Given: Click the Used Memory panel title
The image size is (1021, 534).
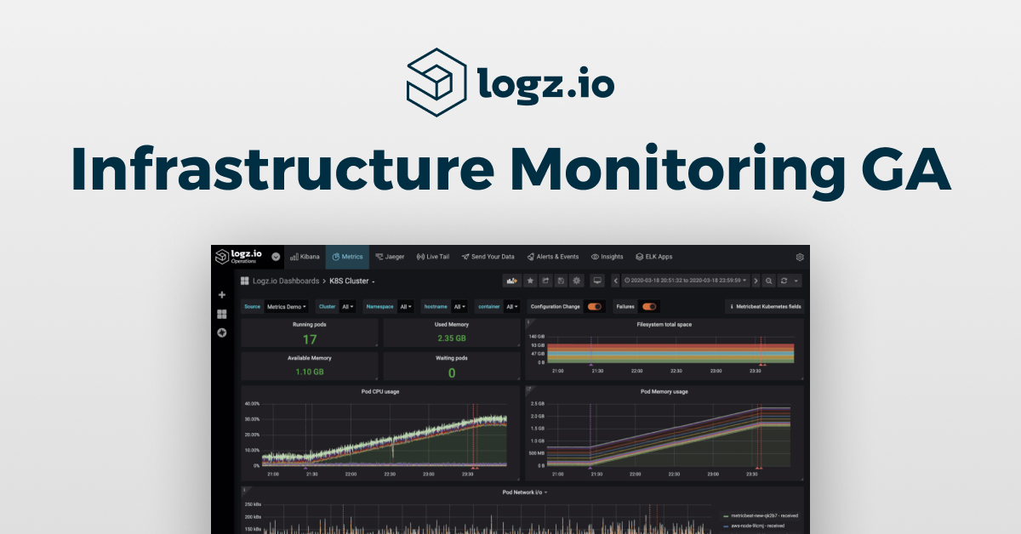Looking at the screenshot, I should [451, 324].
